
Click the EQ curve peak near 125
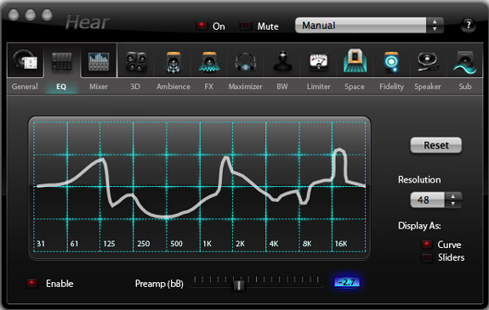102,161
